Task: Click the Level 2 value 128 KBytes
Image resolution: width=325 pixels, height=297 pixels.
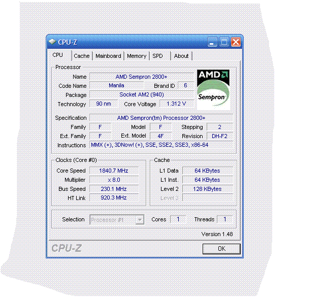Action: point(208,189)
